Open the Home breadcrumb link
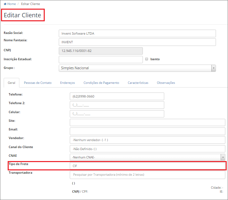The image size is (228, 200). (11, 4)
